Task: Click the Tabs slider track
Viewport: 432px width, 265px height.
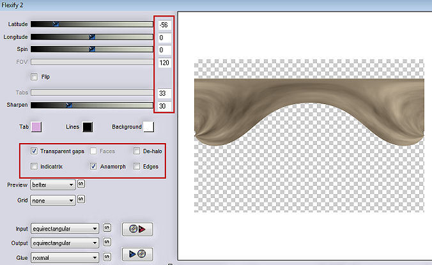Action: coord(92,93)
